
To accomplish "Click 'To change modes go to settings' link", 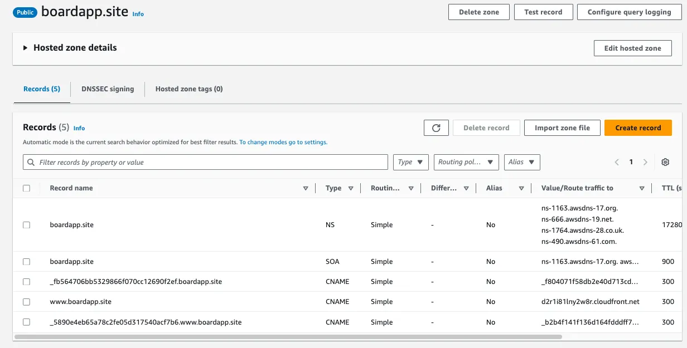I will point(283,143).
